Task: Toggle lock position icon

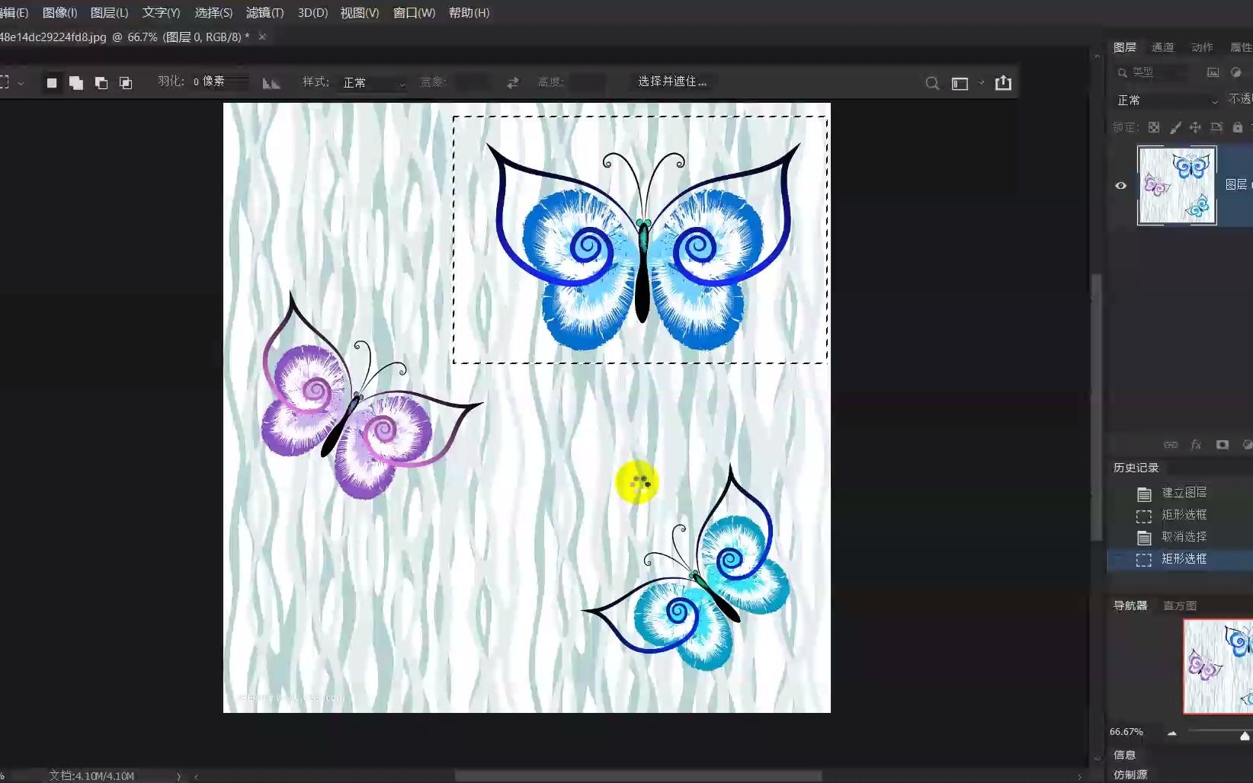Action: point(1195,127)
